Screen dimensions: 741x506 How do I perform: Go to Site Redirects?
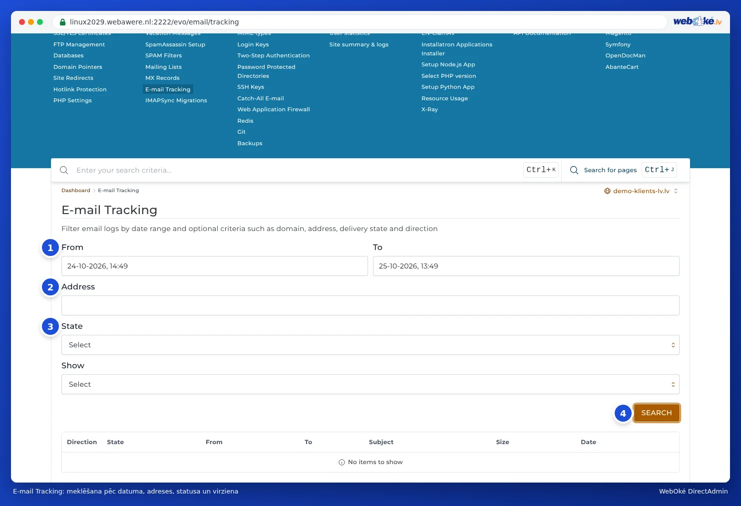[73, 78]
